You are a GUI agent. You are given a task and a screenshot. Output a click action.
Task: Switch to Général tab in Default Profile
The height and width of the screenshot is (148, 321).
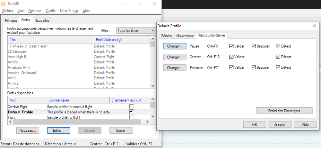click(167, 36)
